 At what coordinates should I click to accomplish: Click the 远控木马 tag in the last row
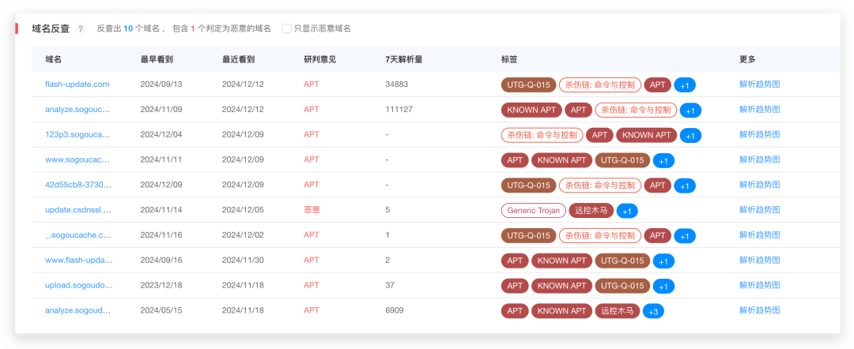pos(617,311)
